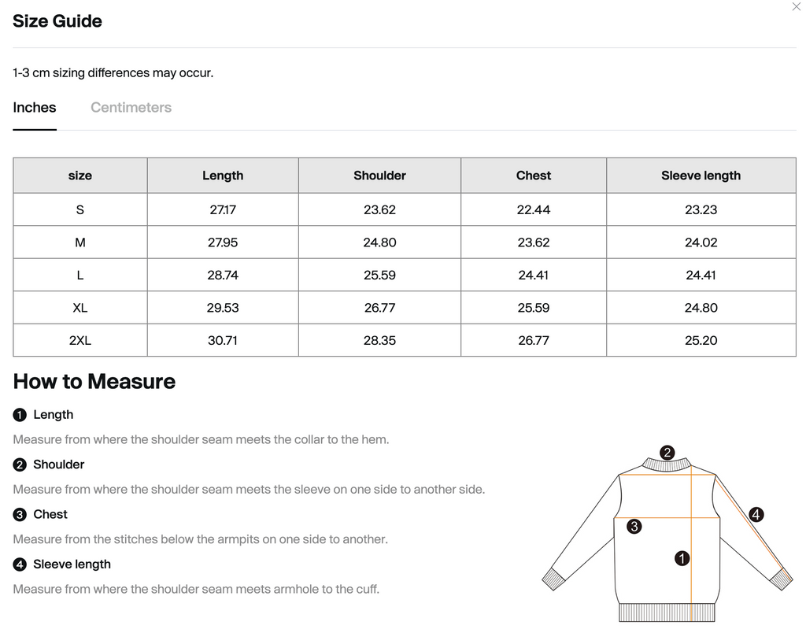Click marker 1 on the sweater diagram

[x=682, y=558]
